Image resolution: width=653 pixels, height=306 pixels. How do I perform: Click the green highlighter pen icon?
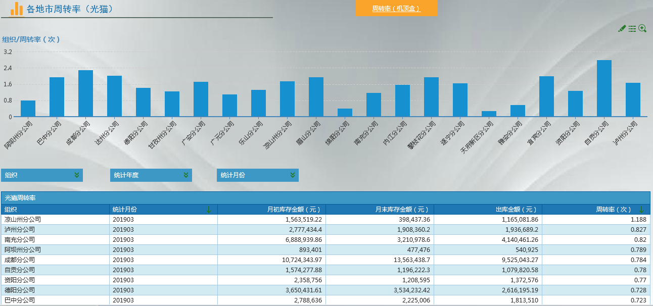622,29
